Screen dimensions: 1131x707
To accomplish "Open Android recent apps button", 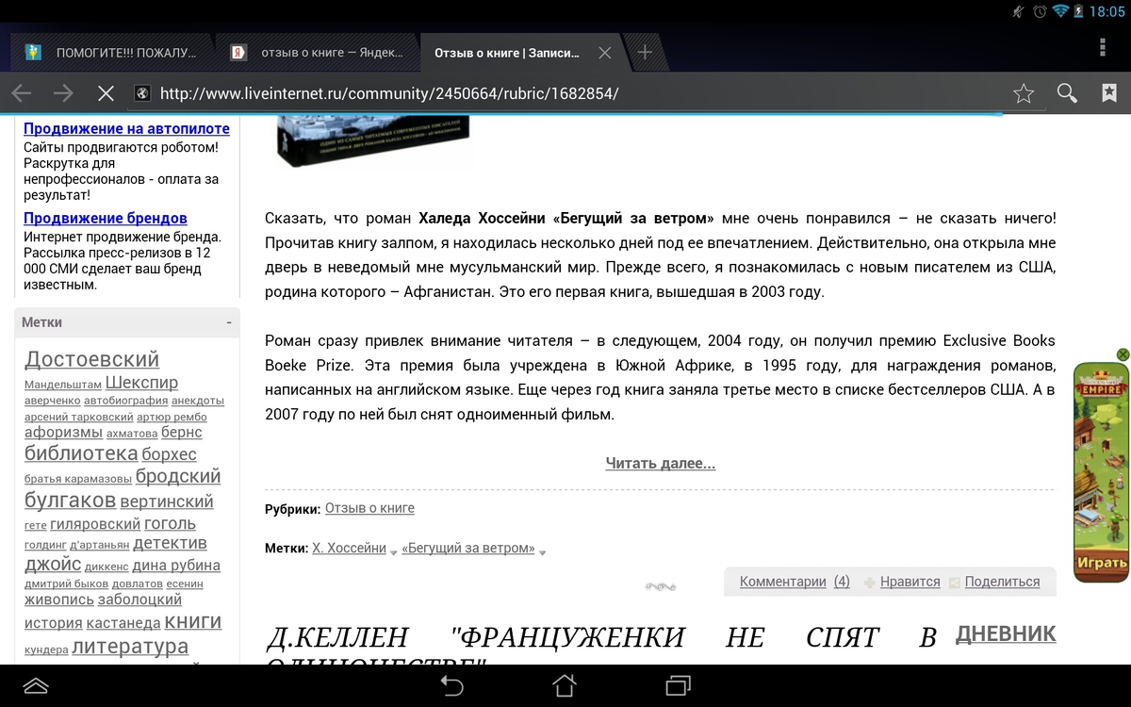I will click(x=679, y=685).
